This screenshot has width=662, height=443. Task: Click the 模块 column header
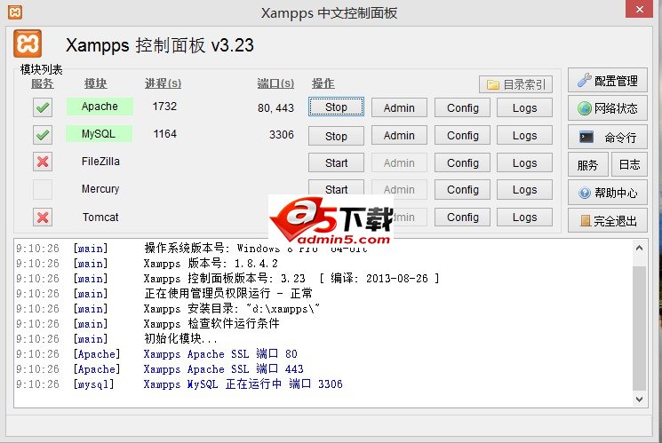tap(95, 83)
